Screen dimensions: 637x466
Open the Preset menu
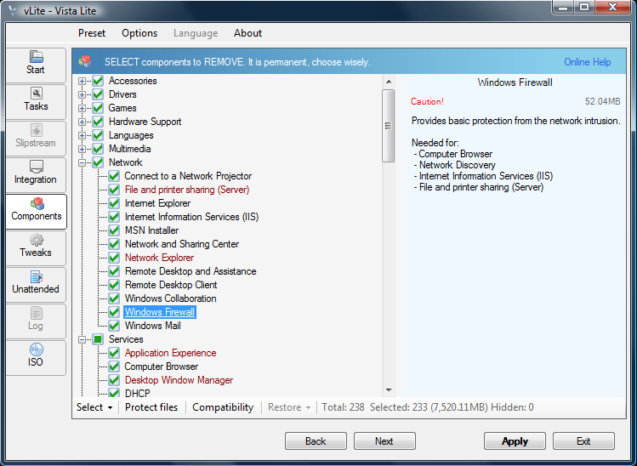click(92, 33)
